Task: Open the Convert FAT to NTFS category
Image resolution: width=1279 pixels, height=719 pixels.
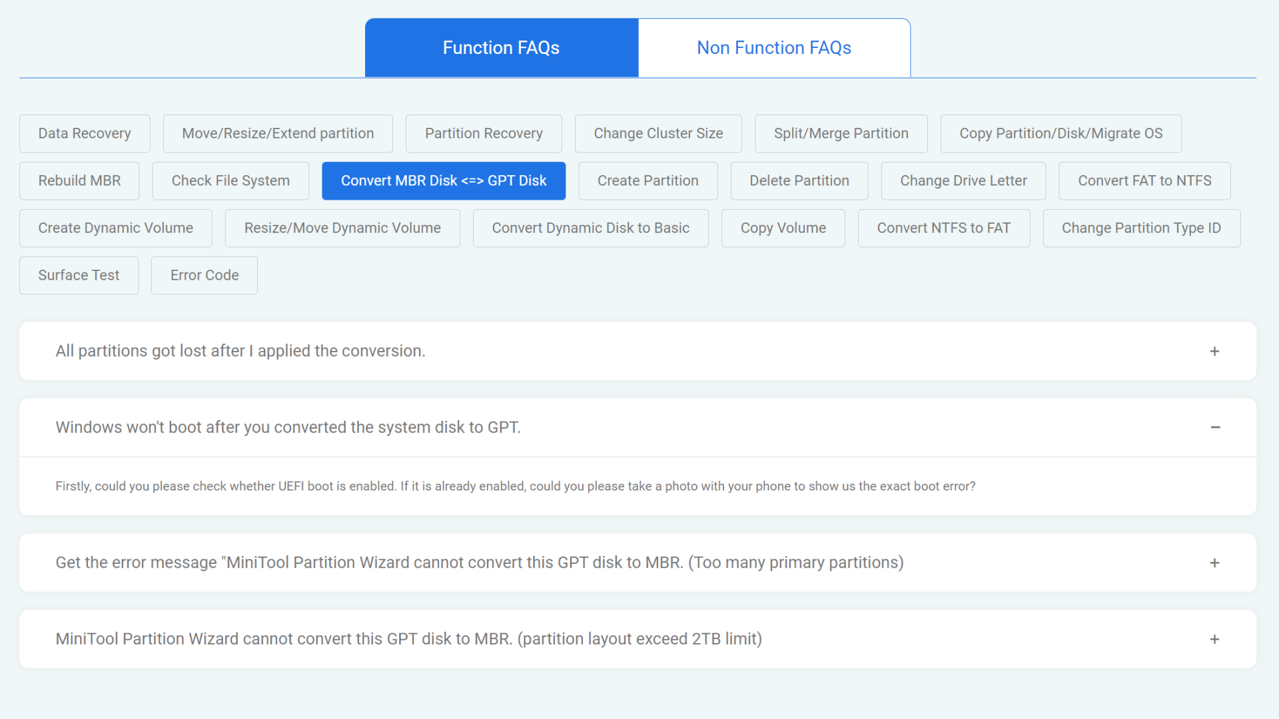Action: (1144, 181)
